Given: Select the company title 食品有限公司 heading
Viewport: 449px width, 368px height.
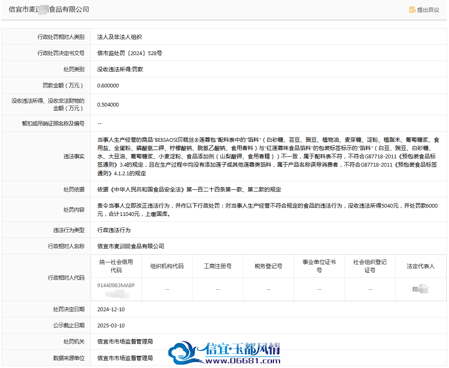Looking at the screenshot, I should 49,10.
